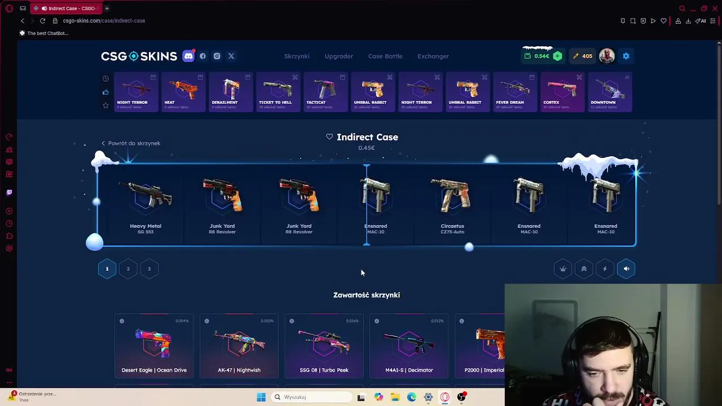The image size is (722, 406).
Task: Select the M4A1-S Decimator item card
Action: (x=409, y=346)
